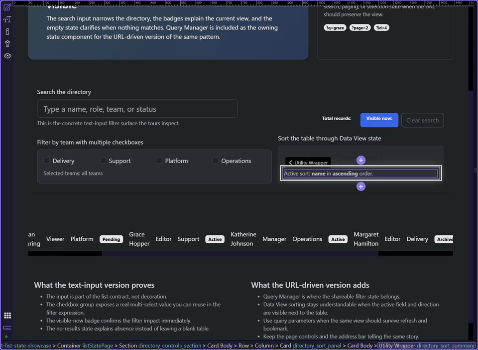
Task: Select Row in the breadcrumb
Action: click(243, 346)
